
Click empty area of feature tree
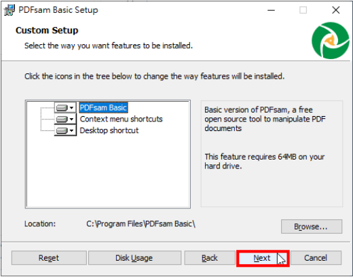(108, 172)
